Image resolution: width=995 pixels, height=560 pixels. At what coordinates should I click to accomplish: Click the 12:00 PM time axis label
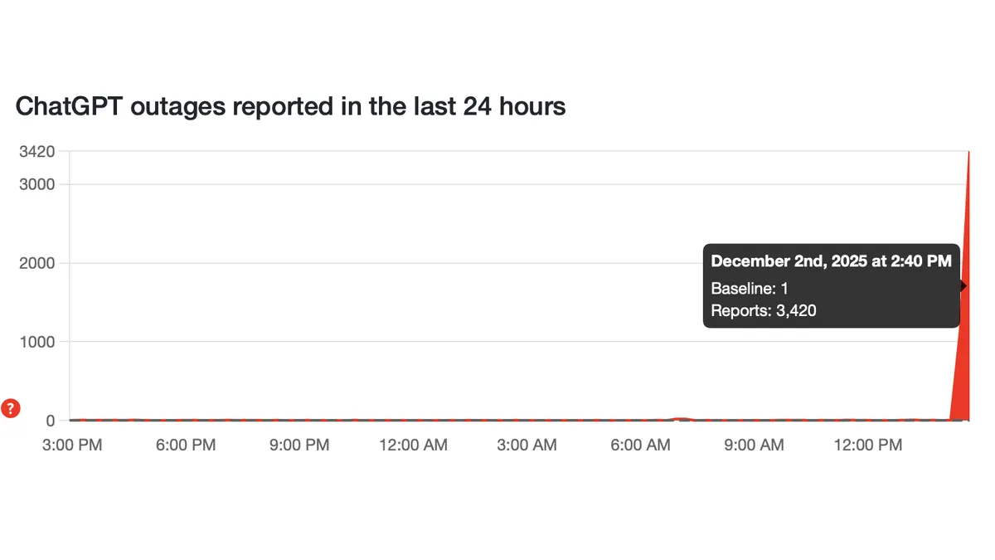coord(867,446)
